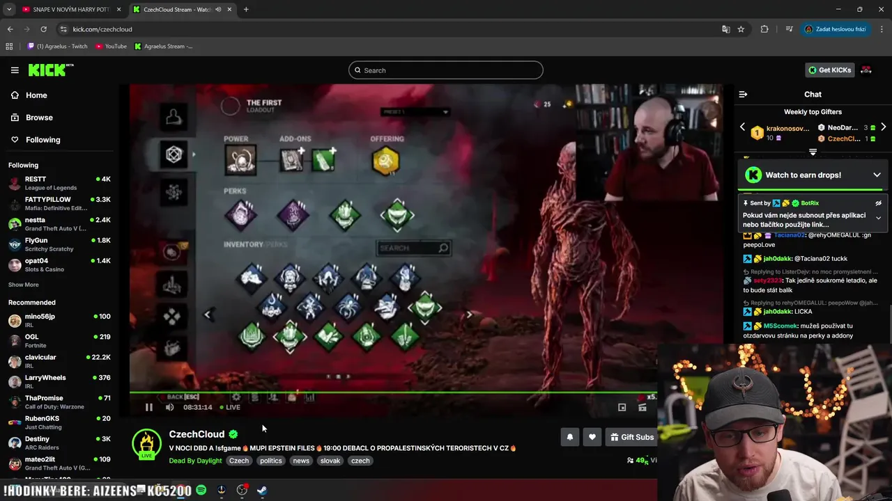The width and height of the screenshot is (892, 501).
Task: Select the news tag
Action: point(301,461)
